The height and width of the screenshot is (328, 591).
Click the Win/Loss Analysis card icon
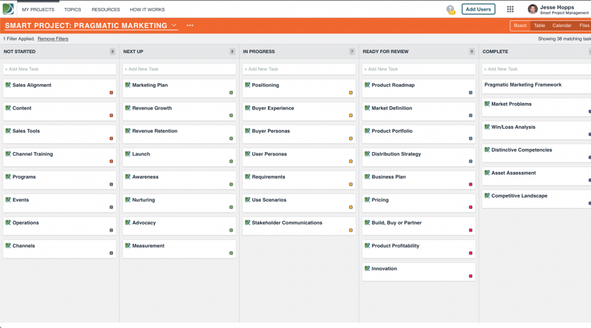[487, 127]
